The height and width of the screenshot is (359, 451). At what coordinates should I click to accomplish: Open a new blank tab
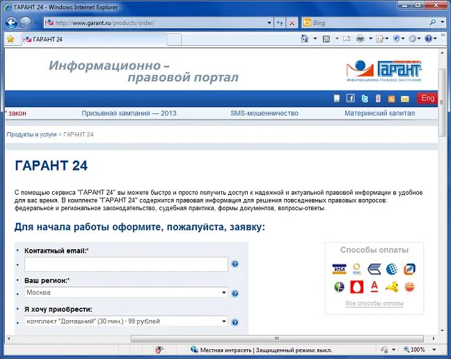tap(174, 40)
